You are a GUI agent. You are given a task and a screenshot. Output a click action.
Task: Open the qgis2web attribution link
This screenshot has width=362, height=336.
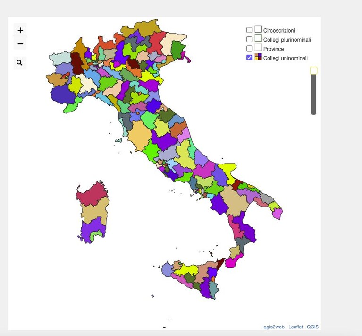point(274,327)
